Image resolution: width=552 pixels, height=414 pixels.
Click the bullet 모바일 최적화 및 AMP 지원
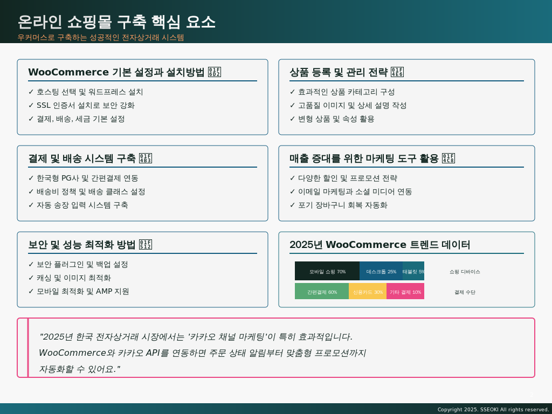coord(79,291)
